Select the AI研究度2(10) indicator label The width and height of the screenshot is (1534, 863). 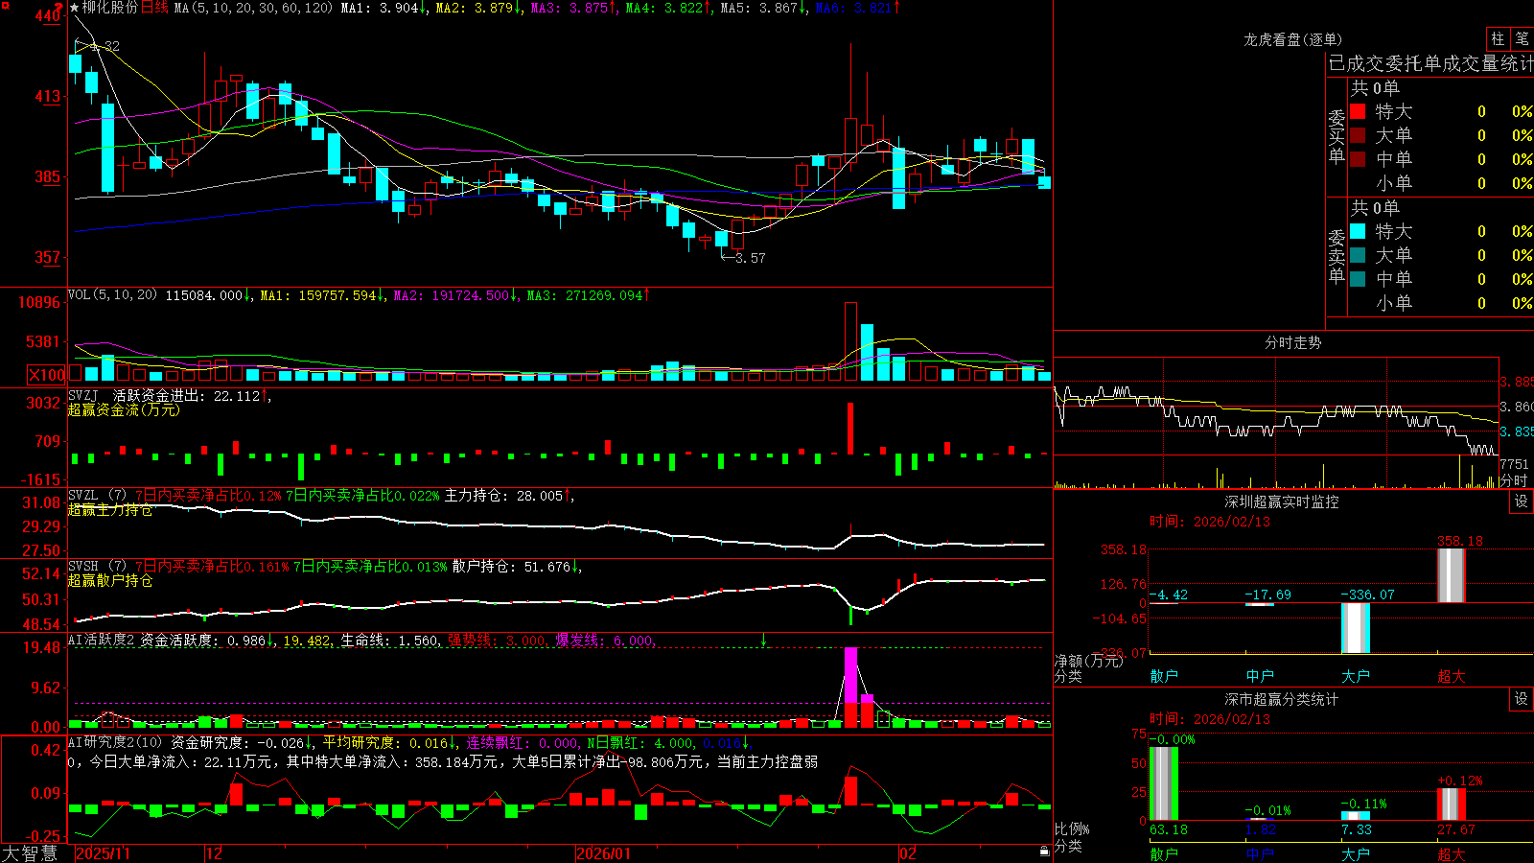coord(115,743)
